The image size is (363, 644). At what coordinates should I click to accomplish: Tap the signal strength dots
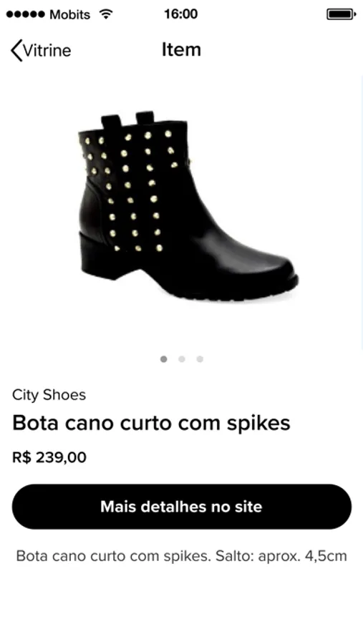pos(26,14)
